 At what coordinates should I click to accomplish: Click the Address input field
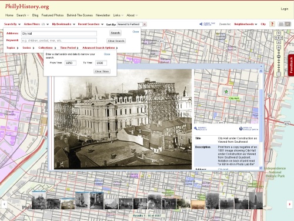pos(59,34)
